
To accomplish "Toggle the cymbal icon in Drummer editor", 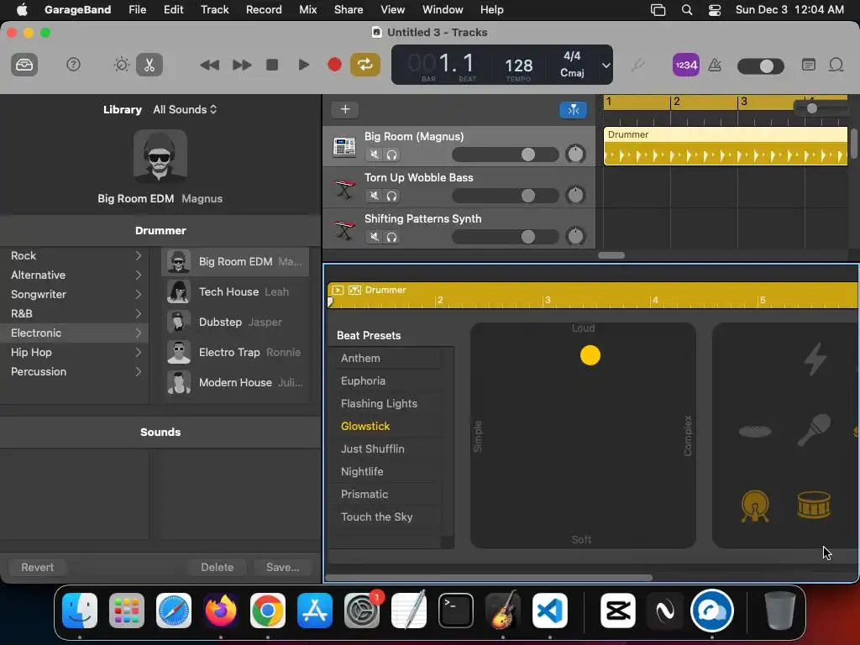I will pos(755,431).
